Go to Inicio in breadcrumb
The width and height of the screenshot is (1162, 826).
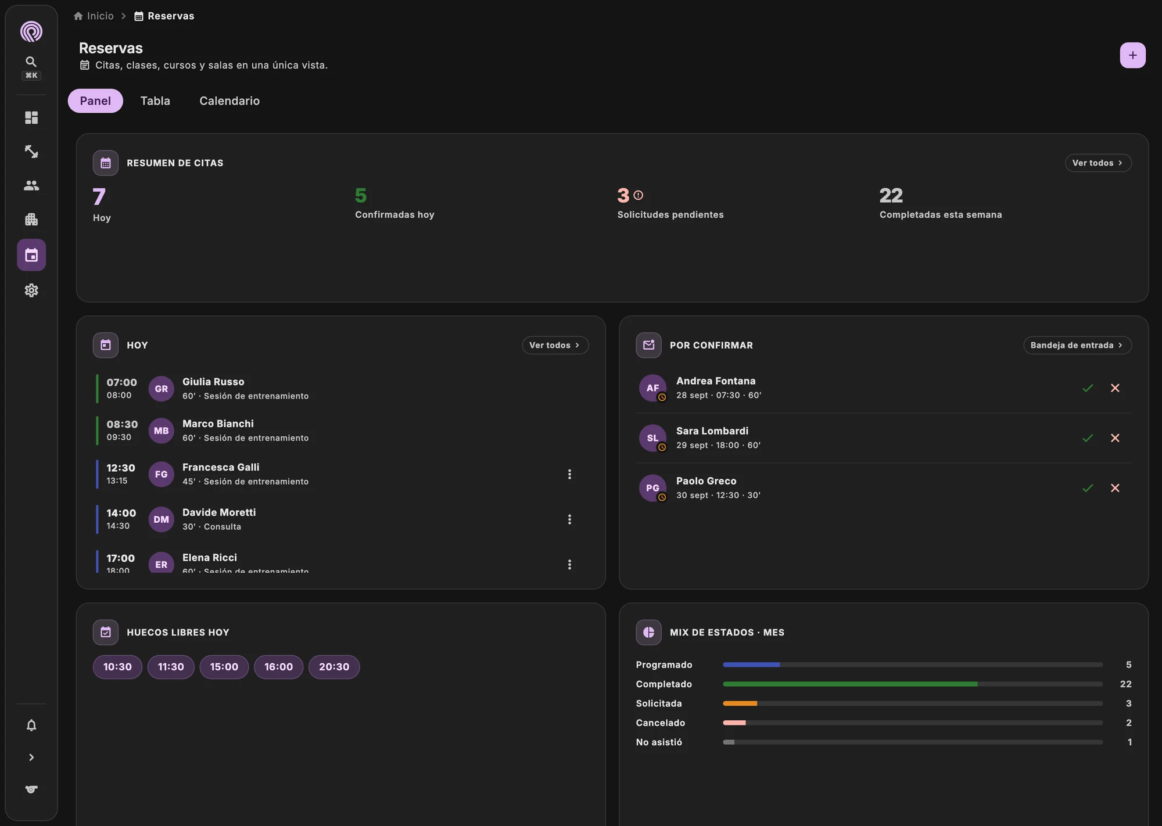pos(94,16)
